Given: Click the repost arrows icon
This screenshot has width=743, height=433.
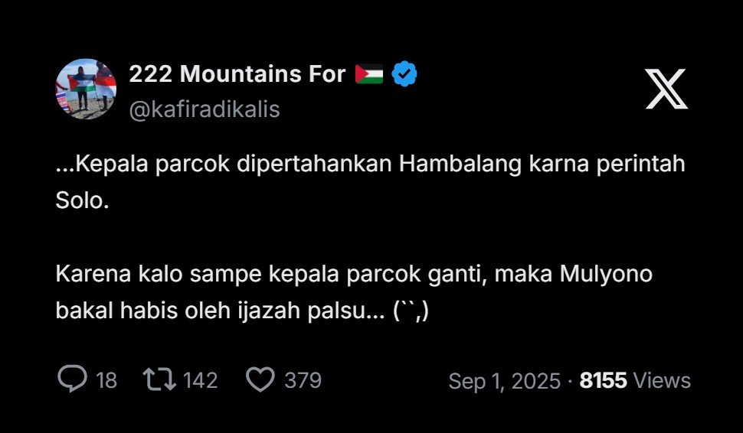Looking at the screenshot, I should pos(159,379).
